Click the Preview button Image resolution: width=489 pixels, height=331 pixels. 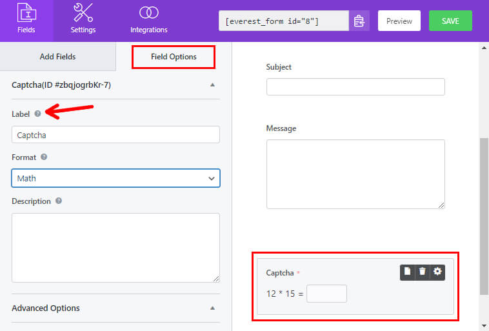point(399,21)
